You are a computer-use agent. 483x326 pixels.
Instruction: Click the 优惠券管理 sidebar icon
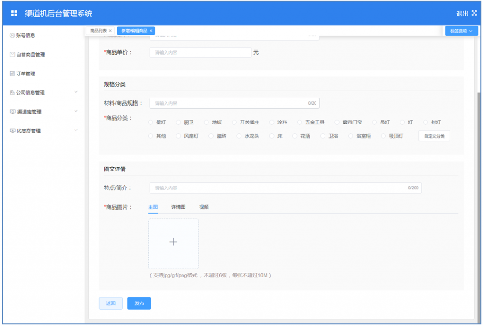click(x=12, y=130)
